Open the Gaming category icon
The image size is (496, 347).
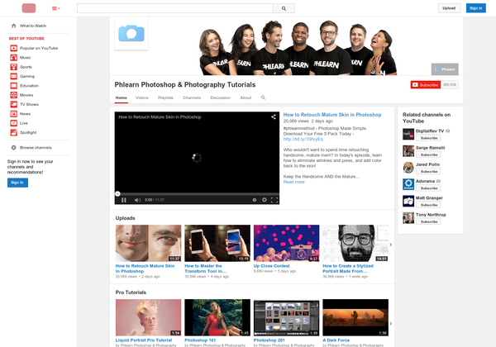[x=13, y=76]
